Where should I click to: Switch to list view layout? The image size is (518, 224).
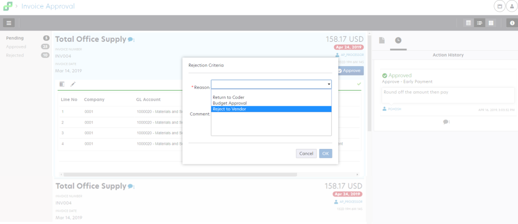(479, 23)
